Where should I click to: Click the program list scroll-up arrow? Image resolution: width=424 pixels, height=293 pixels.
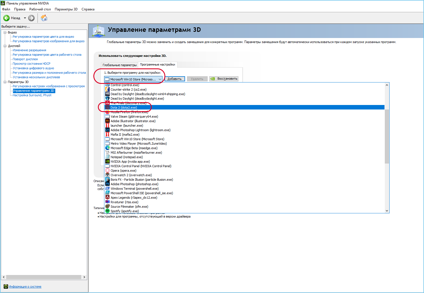[x=387, y=85]
